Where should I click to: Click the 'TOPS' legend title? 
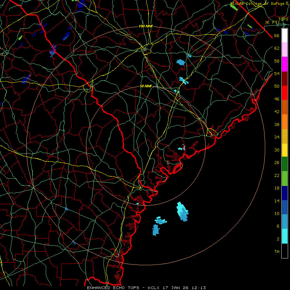pos(283,19)
